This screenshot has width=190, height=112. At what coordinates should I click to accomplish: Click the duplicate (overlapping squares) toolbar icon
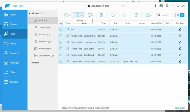(136, 15)
